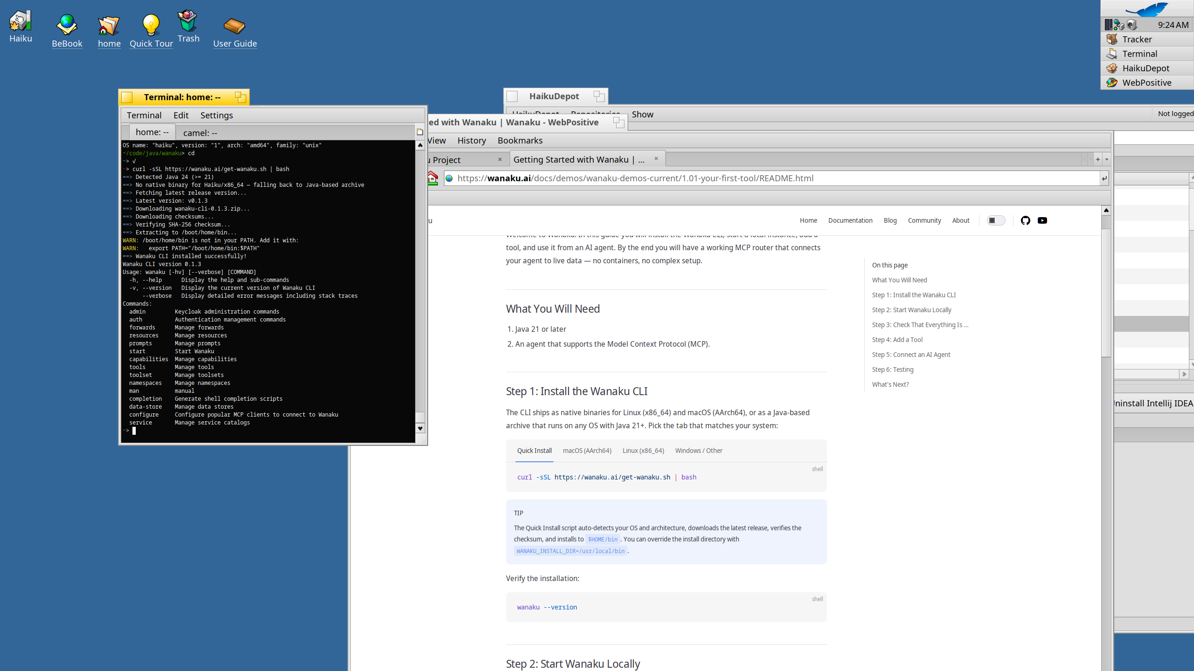Open the Quick Tour lightbulb icon
This screenshot has width=1194, height=671.
point(151,31)
